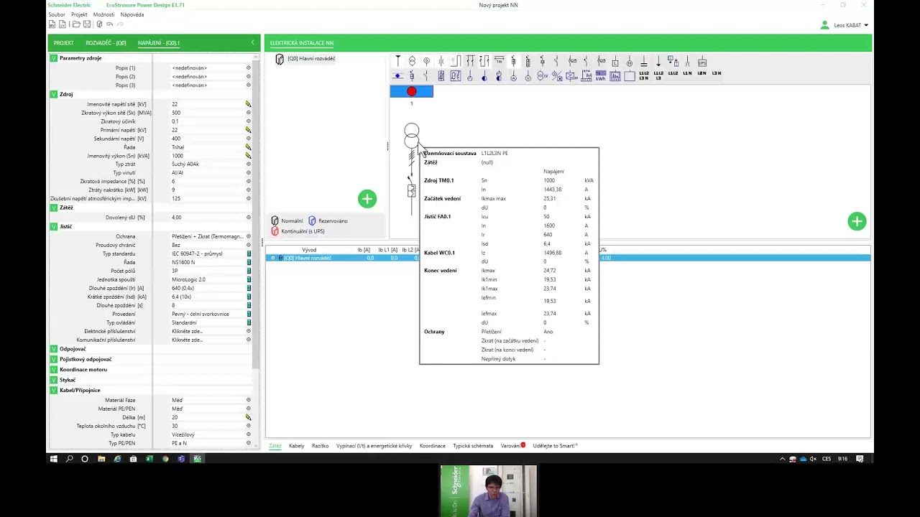Select the red source node in the diagram
Image resolution: width=920 pixels, height=517 pixels.
pyautogui.click(x=411, y=91)
